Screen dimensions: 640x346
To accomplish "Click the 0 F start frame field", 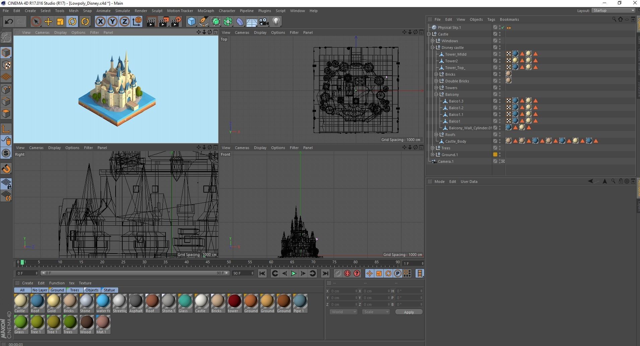I will coord(27,273).
